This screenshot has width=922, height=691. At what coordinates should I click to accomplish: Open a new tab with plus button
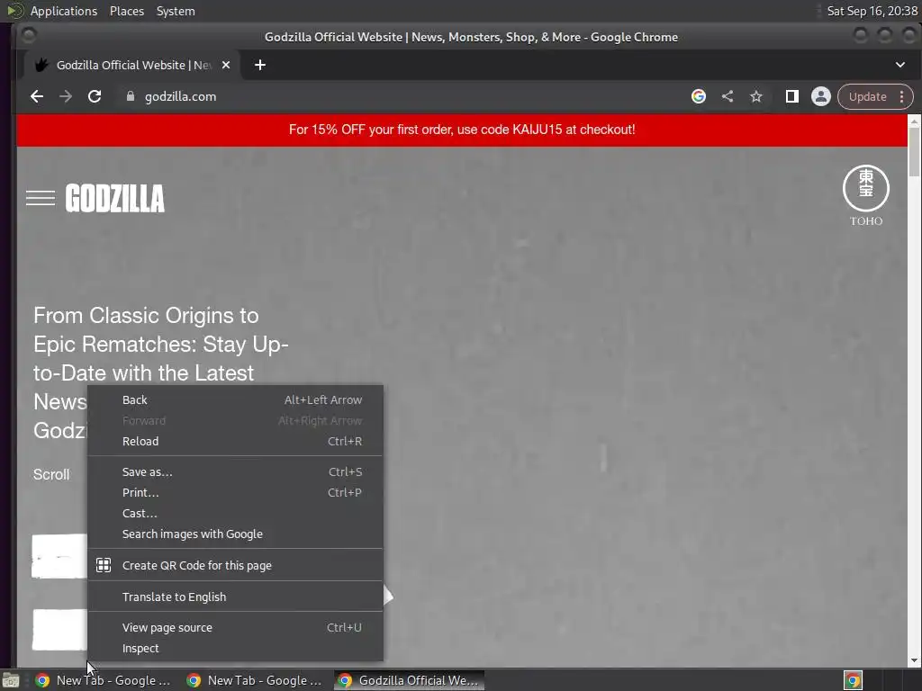point(260,65)
